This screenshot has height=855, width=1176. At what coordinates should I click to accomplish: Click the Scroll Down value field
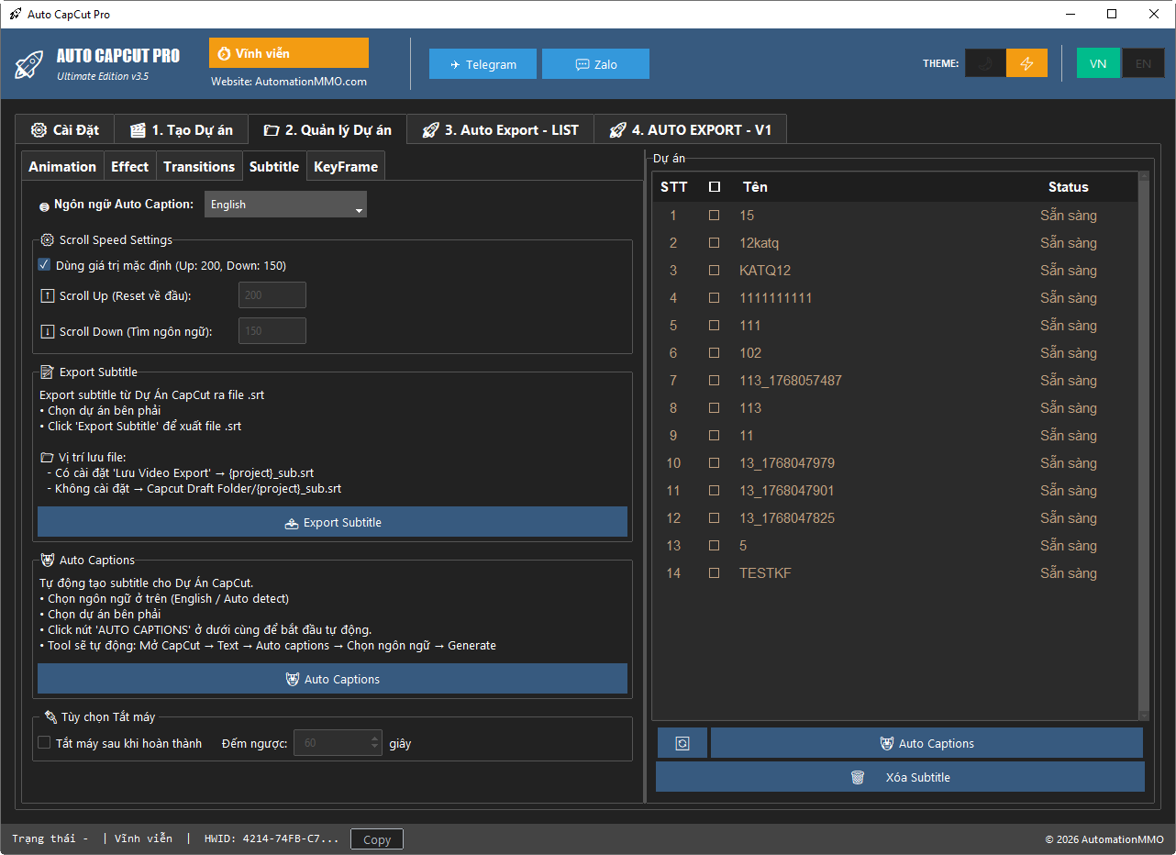coord(272,330)
